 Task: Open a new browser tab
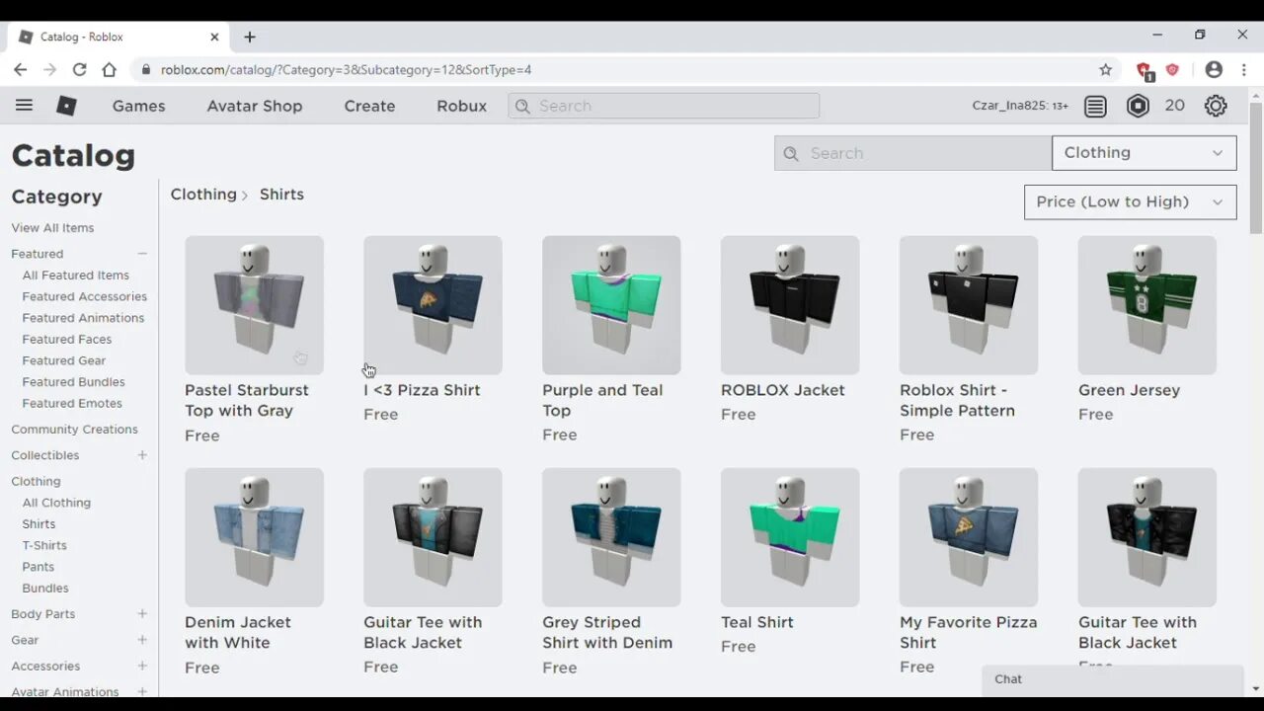tap(250, 37)
